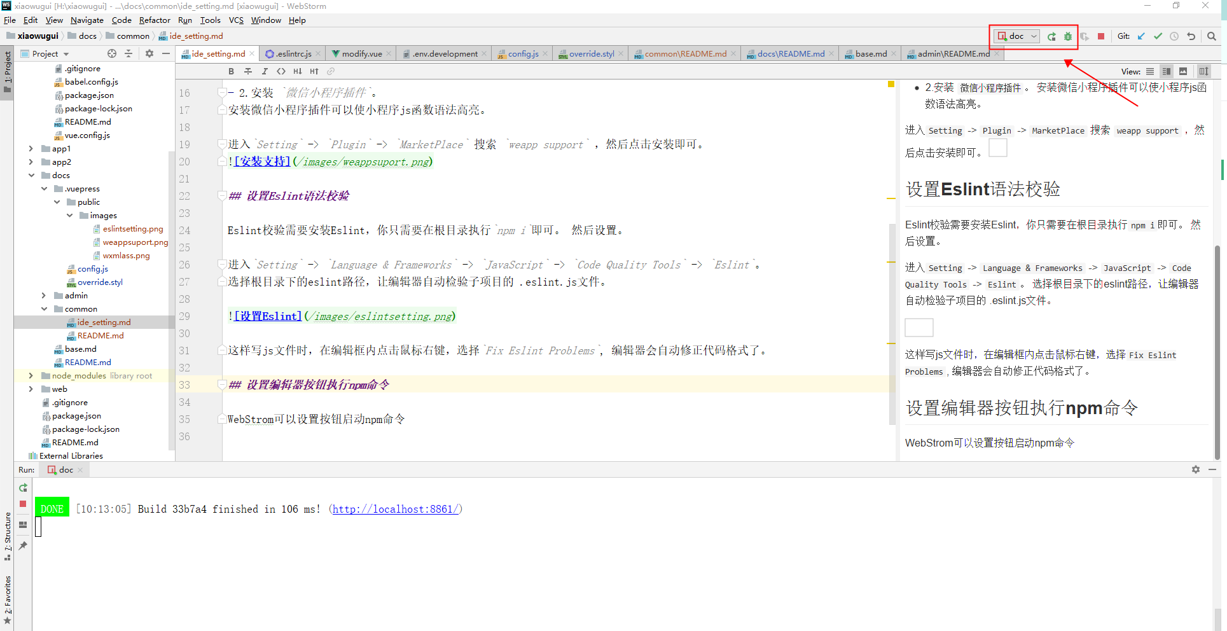Show Git history clock icon
The width and height of the screenshot is (1227, 631).
point(1174,36)
